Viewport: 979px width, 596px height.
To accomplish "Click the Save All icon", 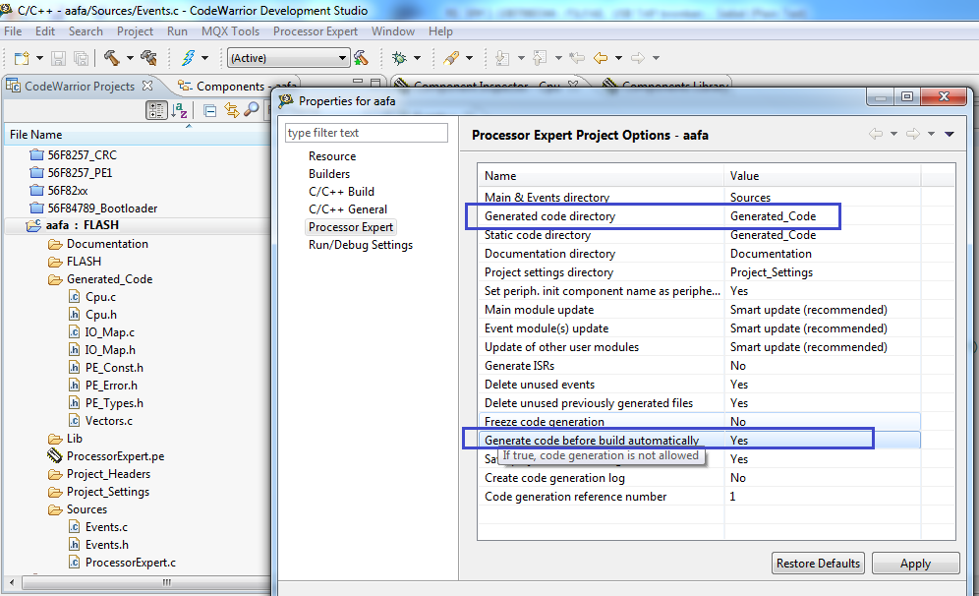I will 82,58.
